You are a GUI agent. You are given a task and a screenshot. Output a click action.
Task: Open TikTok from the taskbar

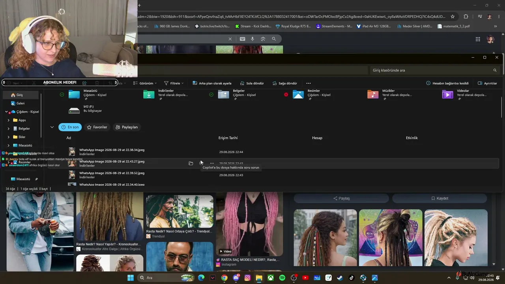click(x=352, y=278)
